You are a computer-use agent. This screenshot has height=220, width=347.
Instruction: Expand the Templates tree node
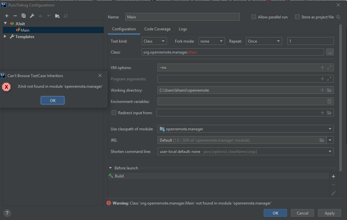[x=5, y=37]
